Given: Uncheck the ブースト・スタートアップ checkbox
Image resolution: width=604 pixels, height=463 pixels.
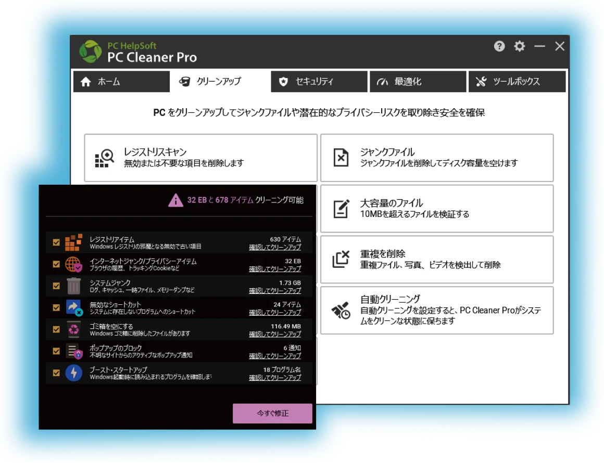Looking at the screenshot, I should [x=56, y=373].
